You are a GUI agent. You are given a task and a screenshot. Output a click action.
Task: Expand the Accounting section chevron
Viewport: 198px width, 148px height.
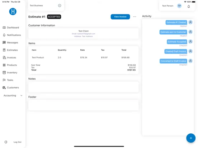pyautogui.click(x=22, y=95)
